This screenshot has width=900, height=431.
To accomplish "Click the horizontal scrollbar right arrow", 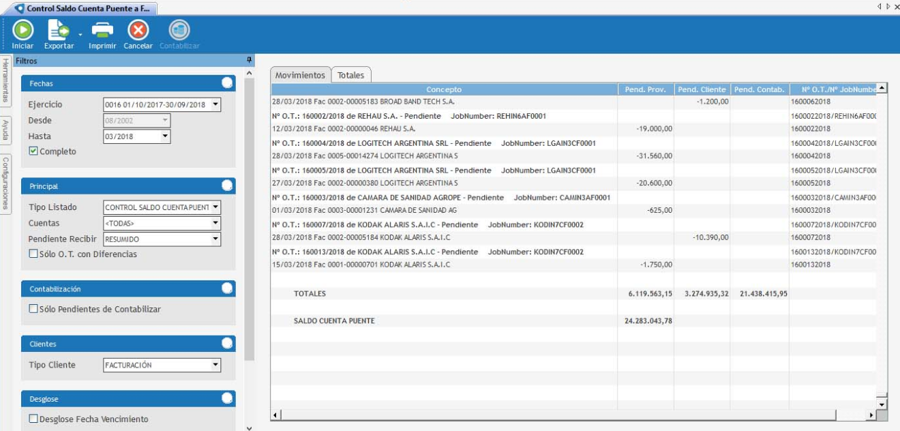I will coord(871,415).
